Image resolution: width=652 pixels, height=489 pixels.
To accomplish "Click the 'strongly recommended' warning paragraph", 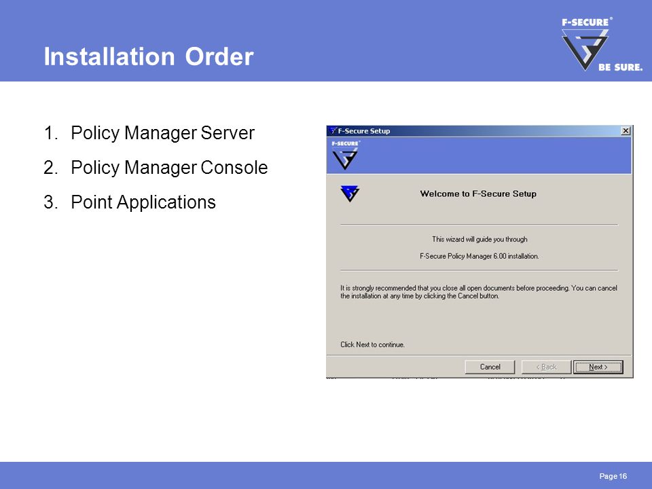I will (x=479, y=292).
